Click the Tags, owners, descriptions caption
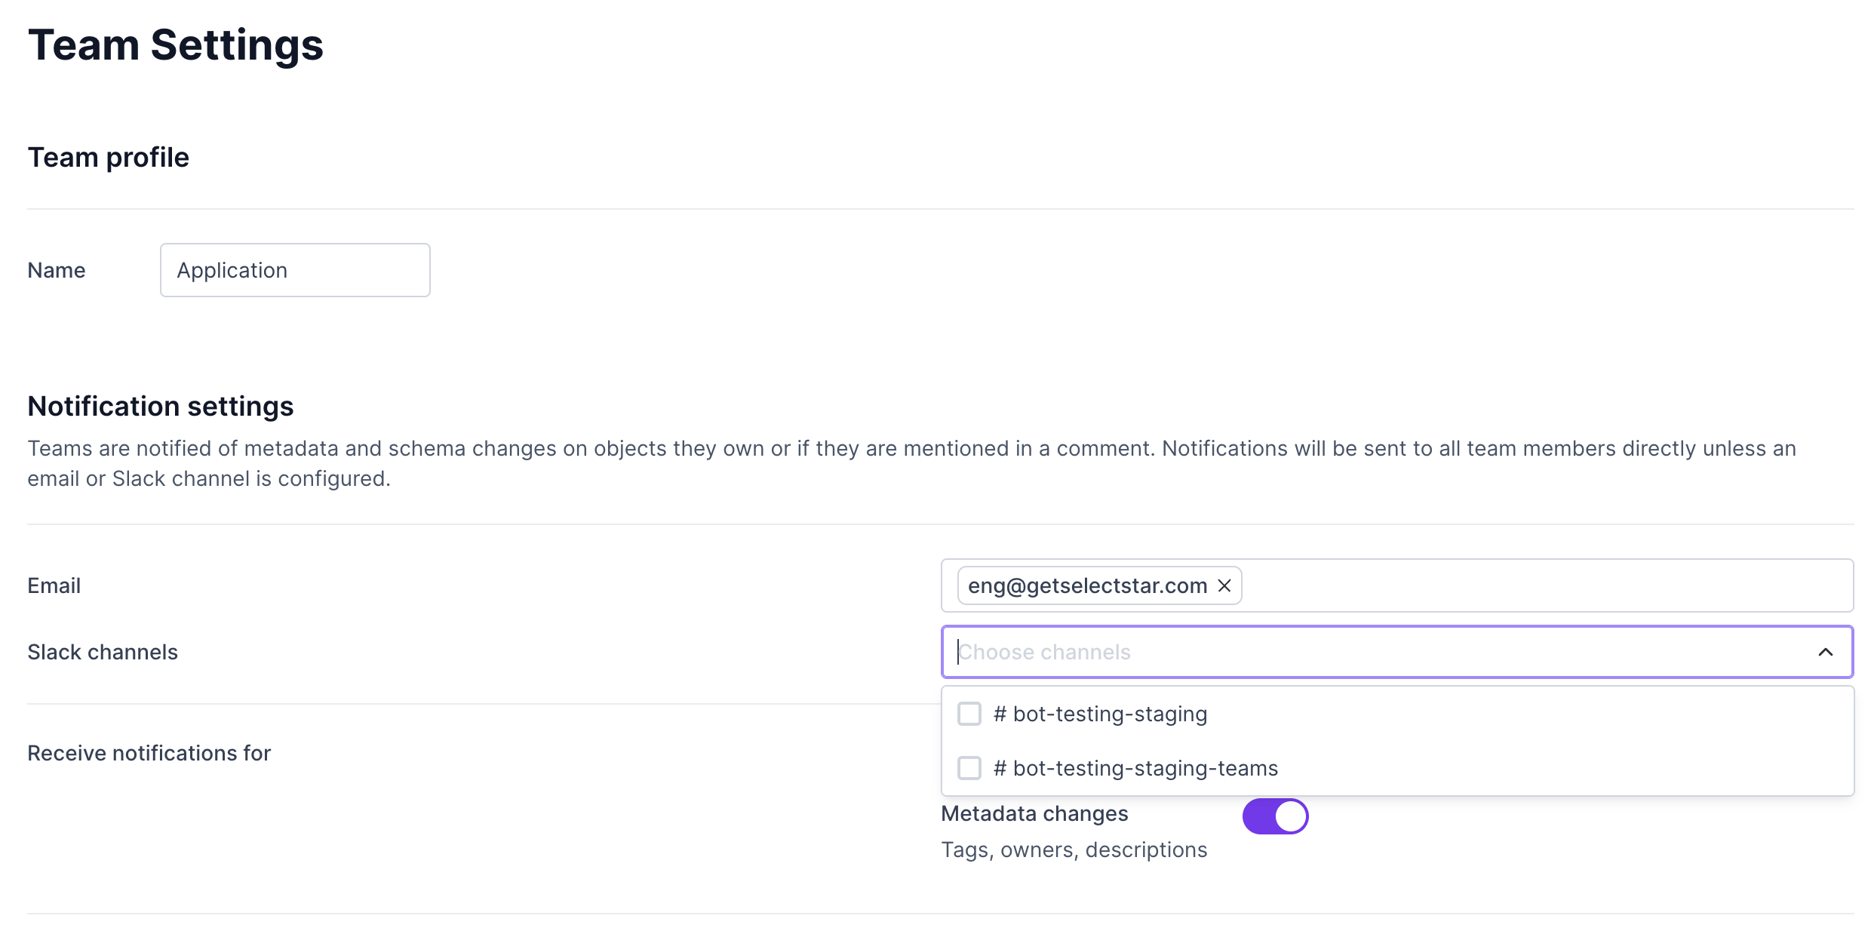This screenshot has width=1871, height=931. click(1074, 850)
